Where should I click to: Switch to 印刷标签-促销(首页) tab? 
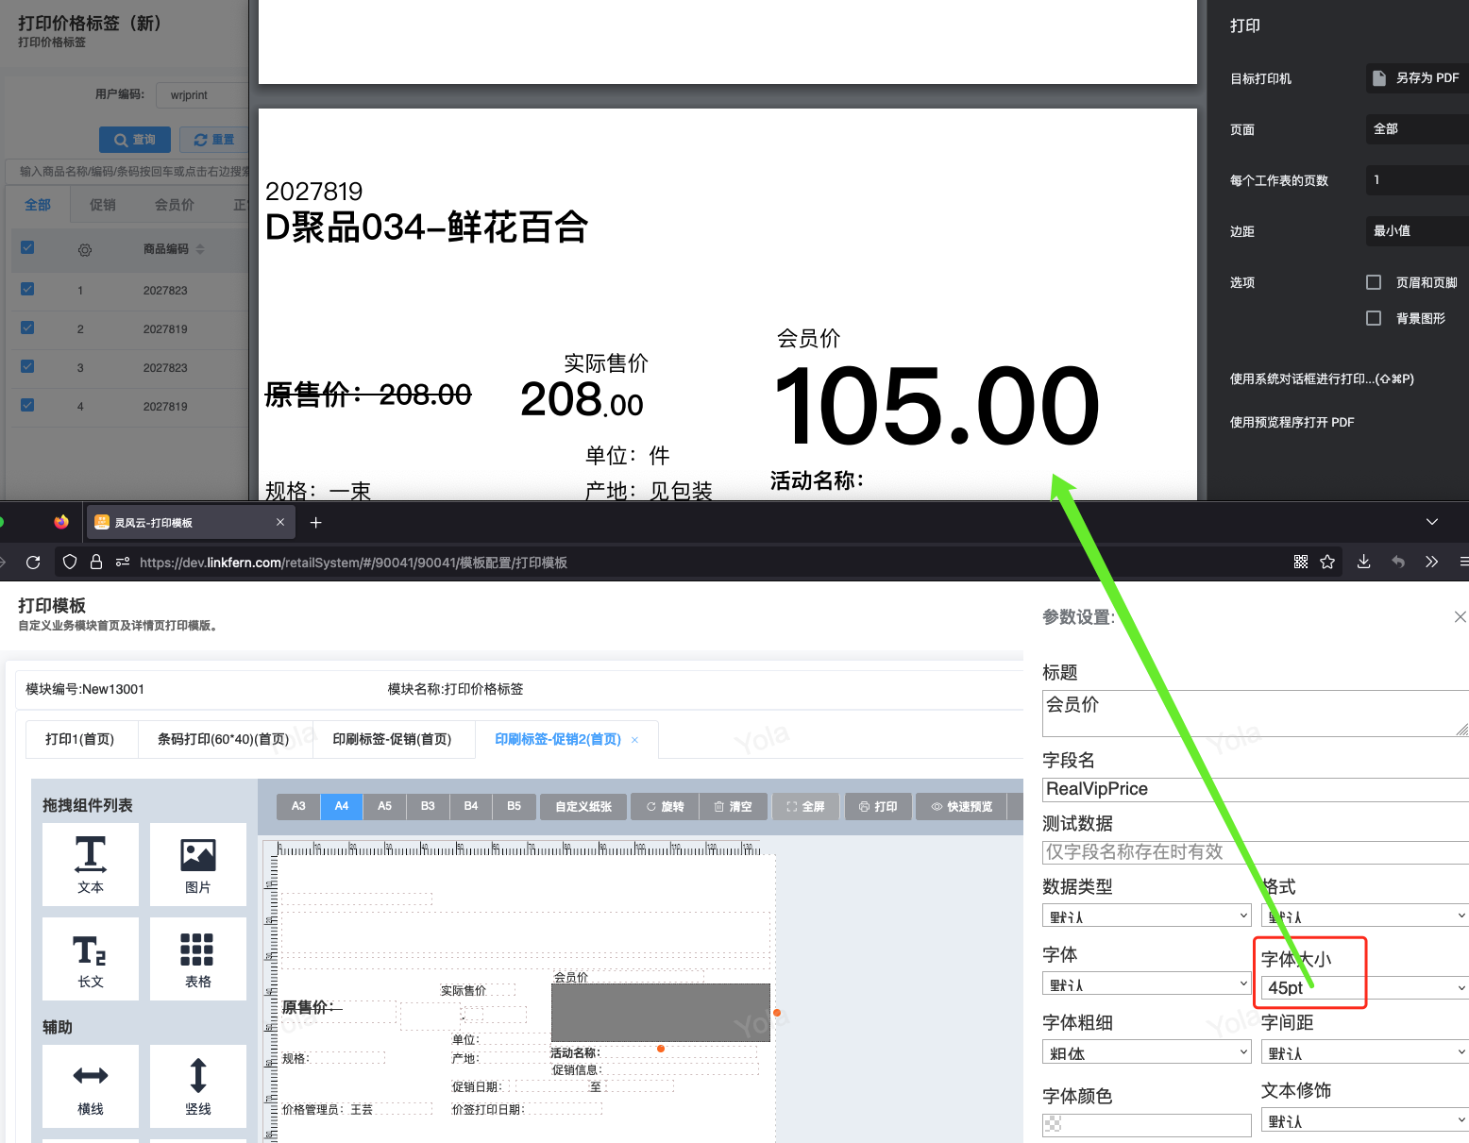[392, 739]
